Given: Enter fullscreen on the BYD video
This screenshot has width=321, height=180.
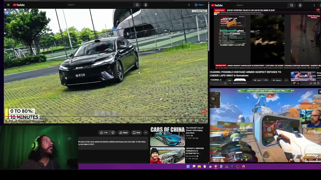Looking at the screenshot, I should pos(203,120).
